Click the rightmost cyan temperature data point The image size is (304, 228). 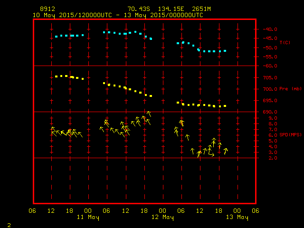225,51
